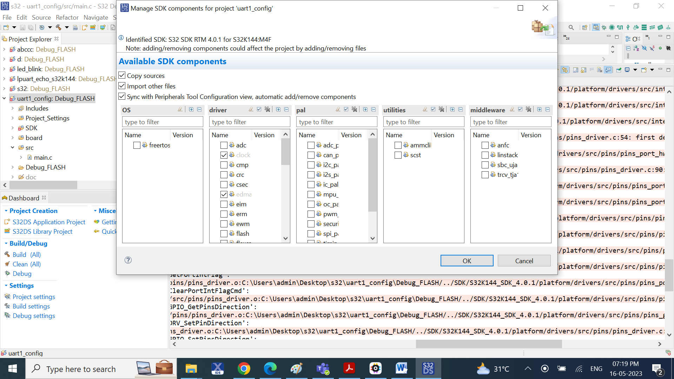Expand the Includes node of uart1_config
This screenshot has height=379, width=674.
(12, 108)
